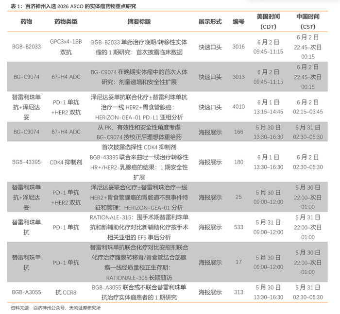The height and width of the screenshot is (314, 340).
Task: Select the 'BGB-43395' drug cell
Action: point(26,162)
